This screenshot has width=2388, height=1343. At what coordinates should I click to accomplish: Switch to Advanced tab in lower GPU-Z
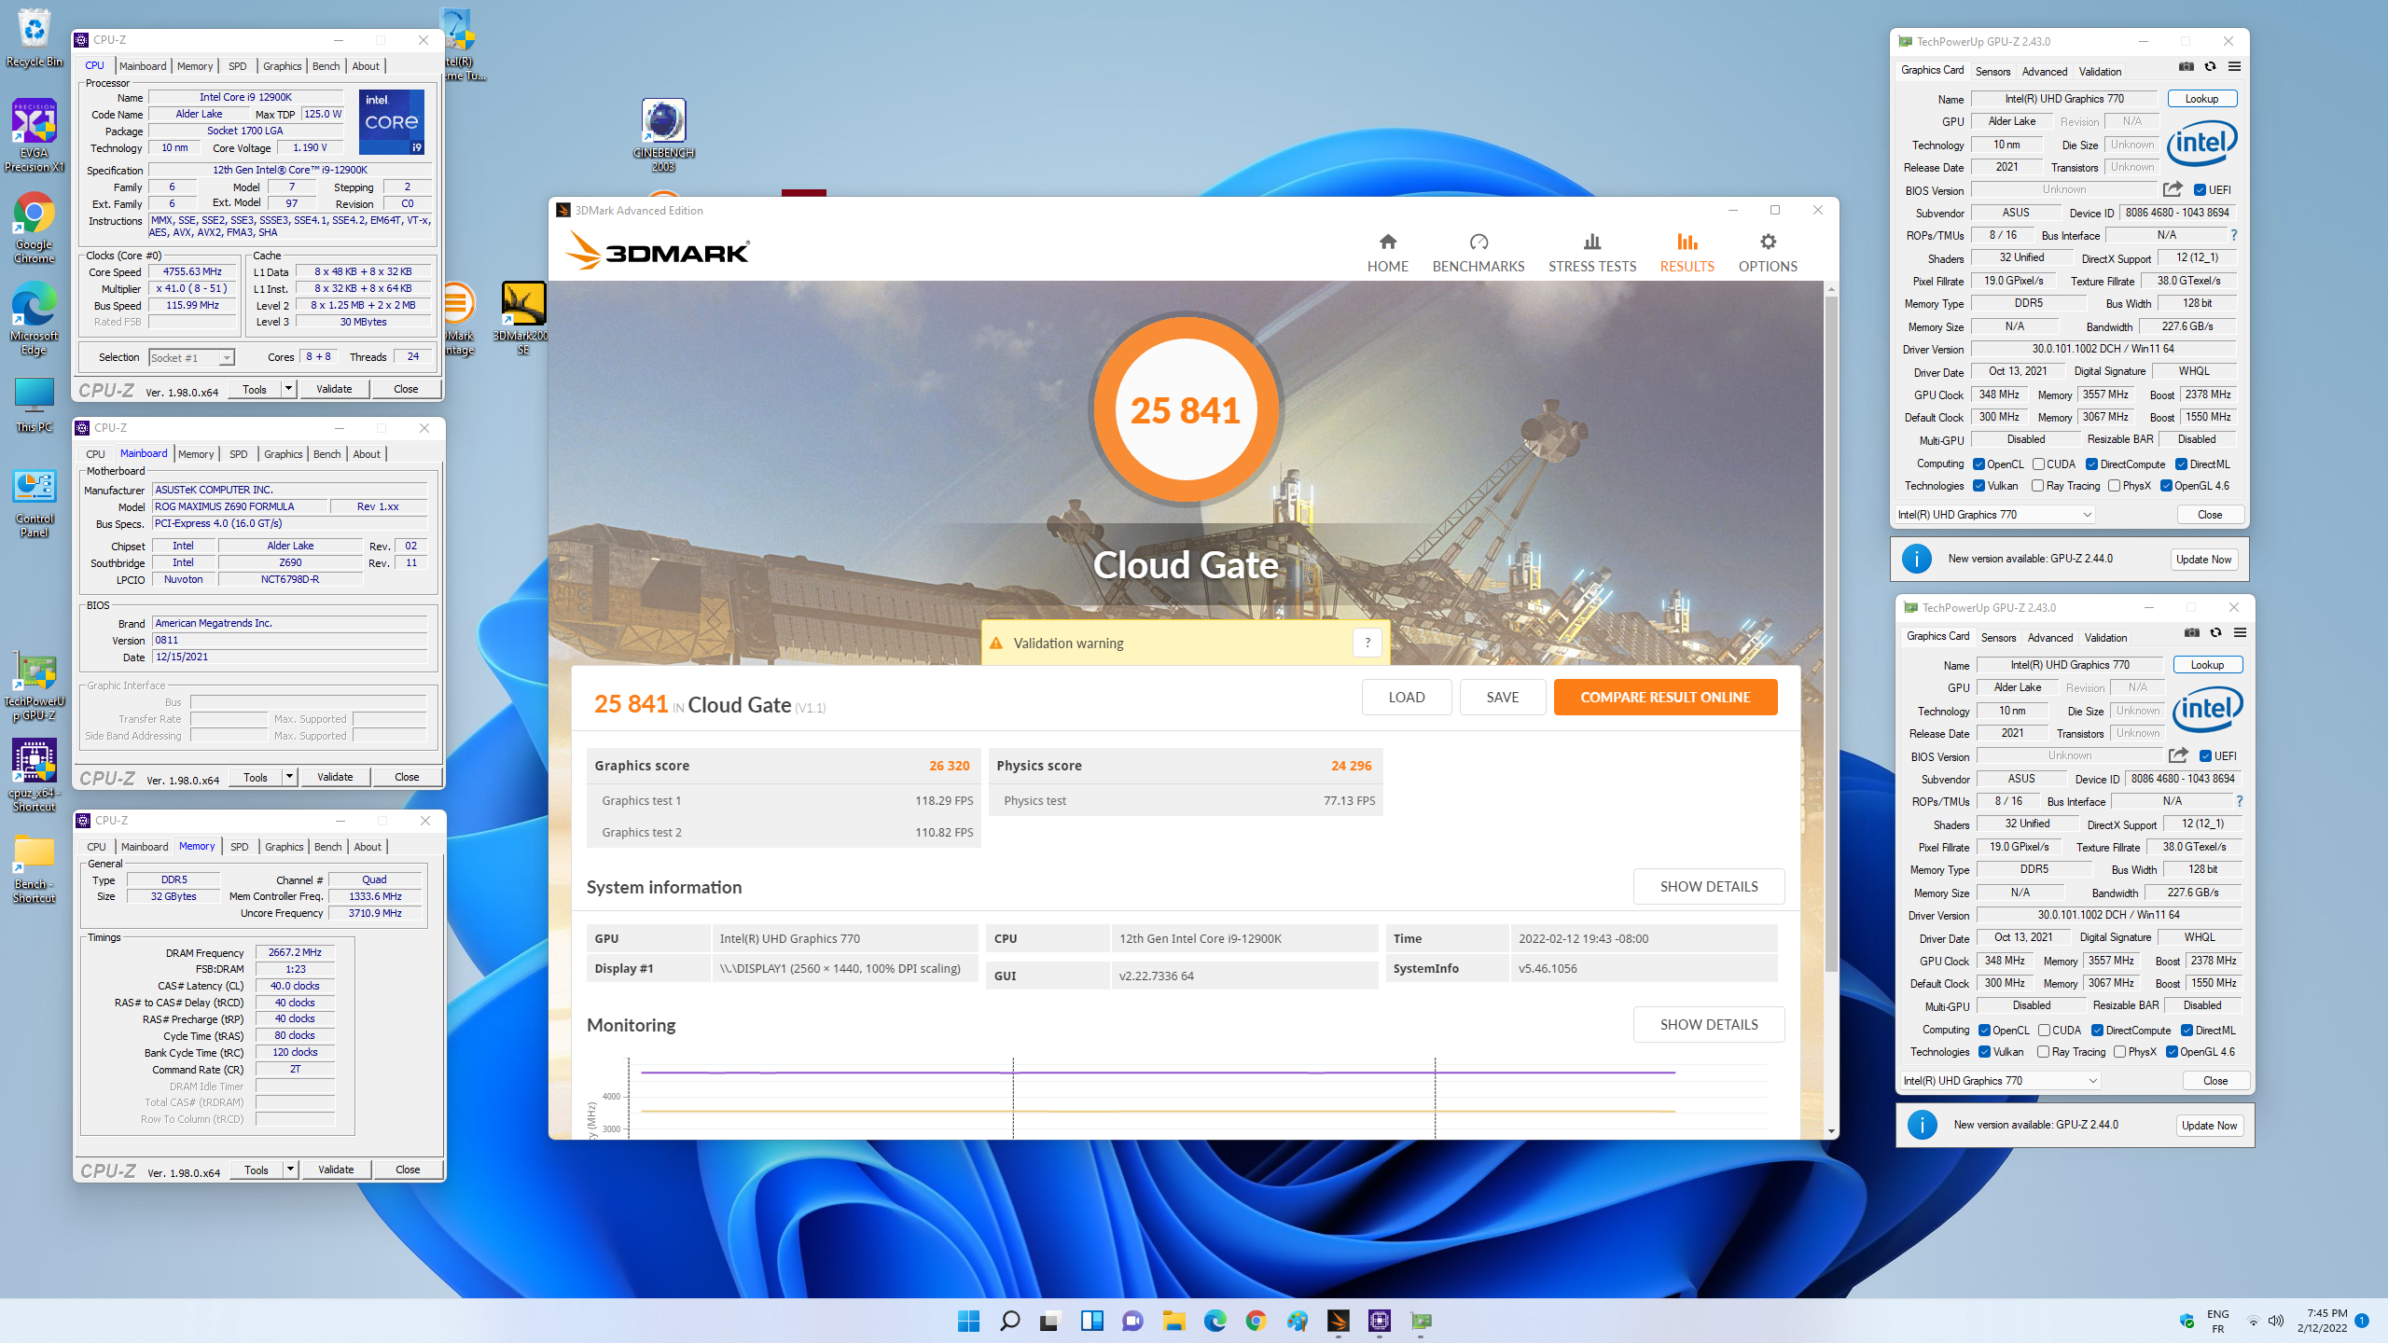2050,638
